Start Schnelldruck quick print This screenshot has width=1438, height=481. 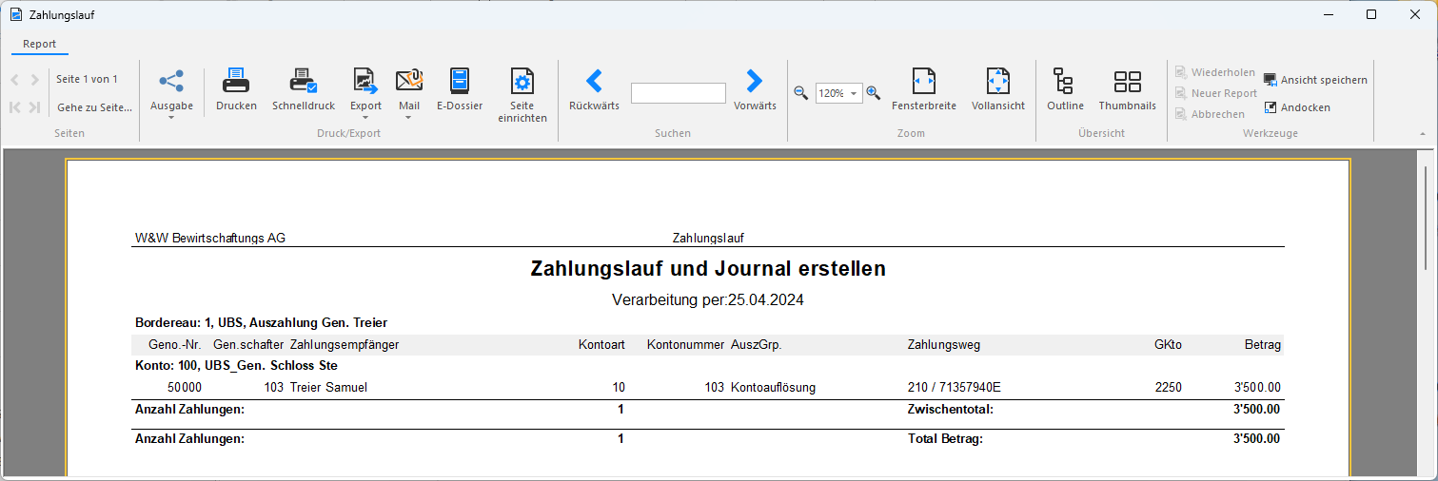tap(304, 81)
